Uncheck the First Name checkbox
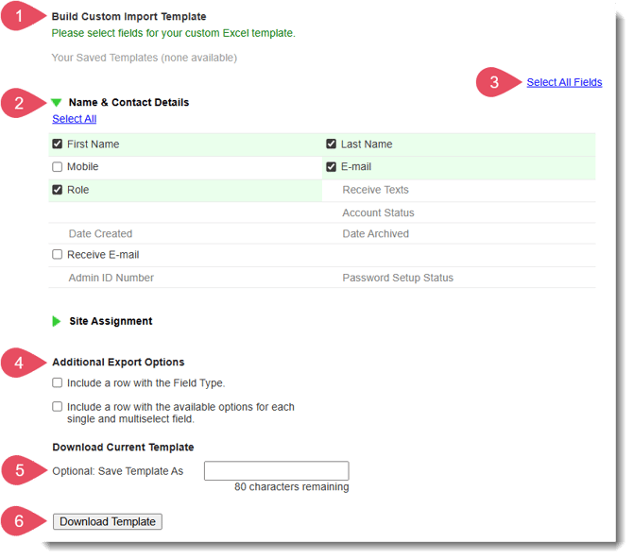The width and height of the screenshot is (633, 559). coord(58,144)
